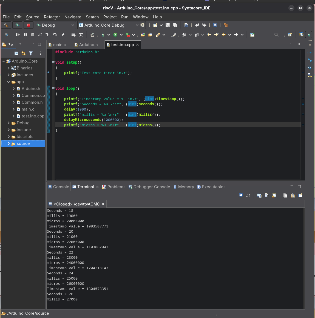This screenshot has width=315, height=318.
Task: Toggle Link with Editor in Project Explorer
Action: [x=24, y=53]
